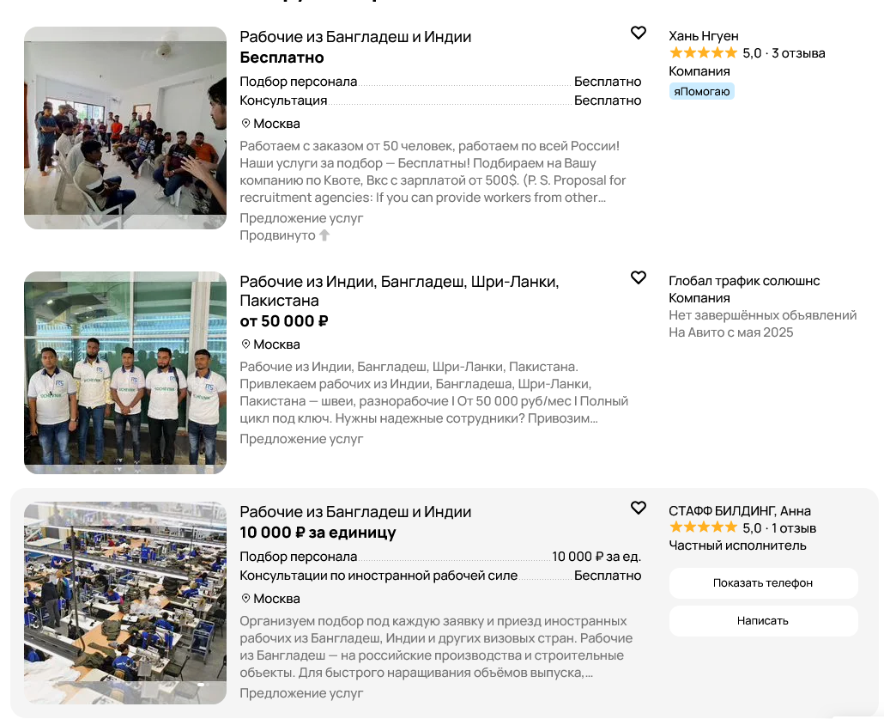Click the location pin in the third listing
Screen dimensions: 884x719
245,599
